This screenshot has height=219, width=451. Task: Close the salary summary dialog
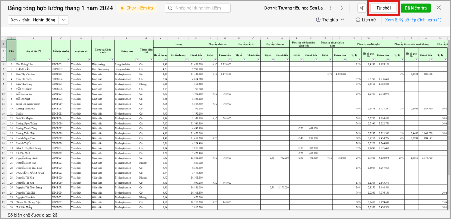coord(439,8)
